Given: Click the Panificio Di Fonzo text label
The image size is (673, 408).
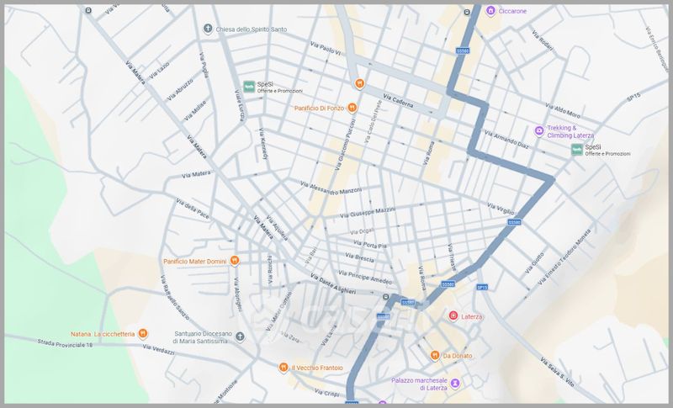Looking at the screenshot, I should (320, 108).
